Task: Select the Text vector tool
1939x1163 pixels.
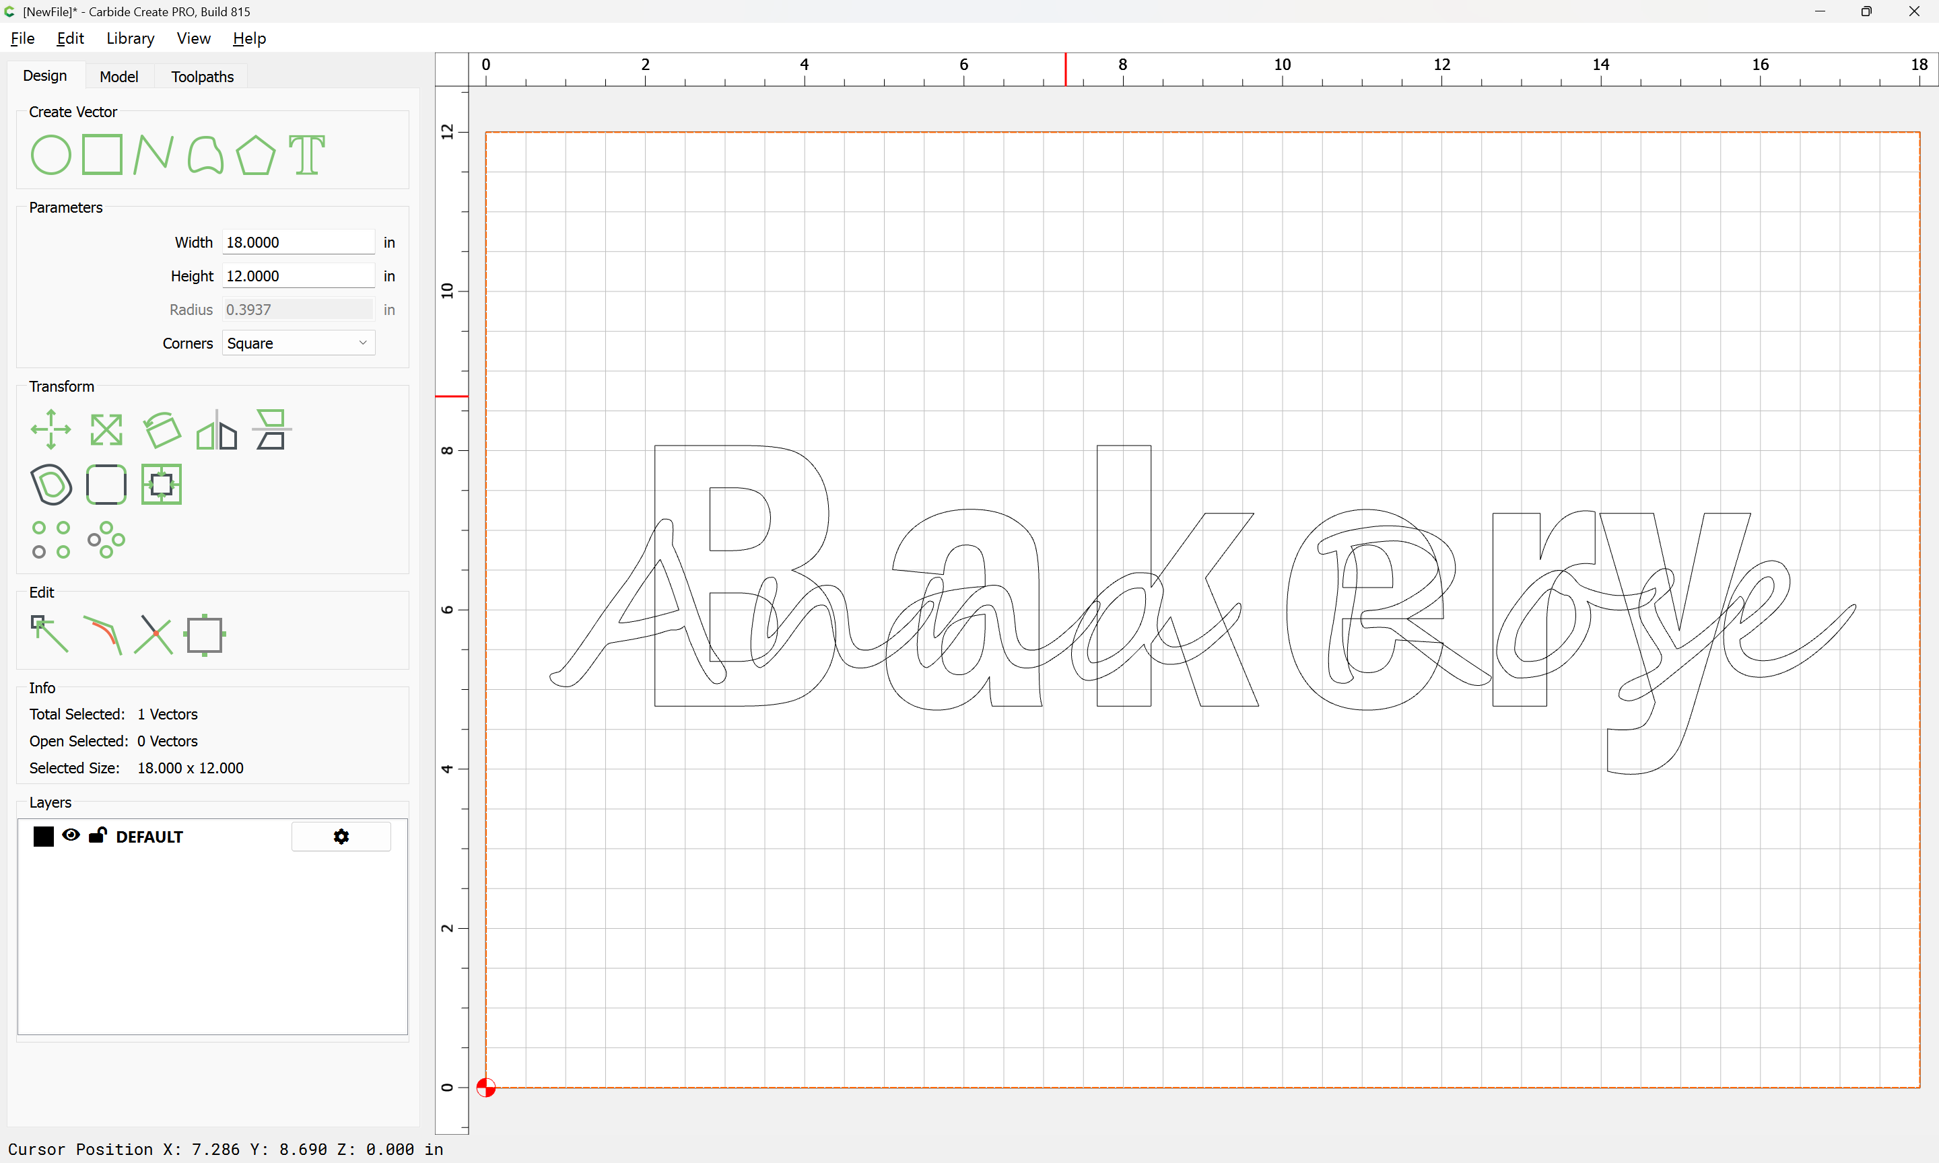Action: [x=307, y=154]
